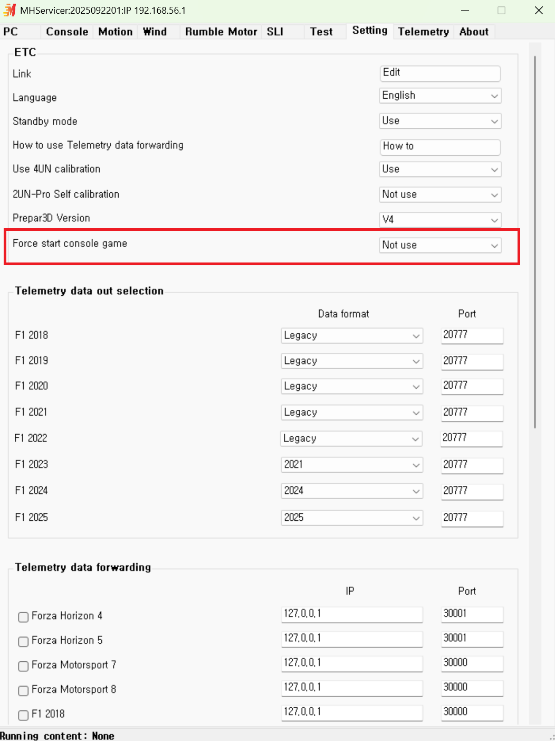Click the F1 2024 data out port field
Image resolution: width=555 pixels, height=741 pixels.
pyautogui.click(x=472, y=491)
